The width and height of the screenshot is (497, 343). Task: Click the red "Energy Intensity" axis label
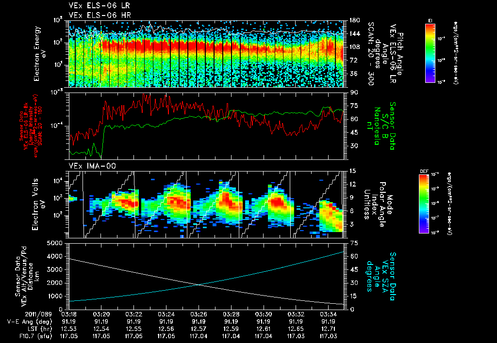point(32,126)
